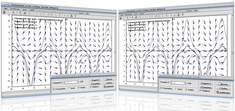This screenshot has width=235, height=111.
Task: Click the light bulb icon in right window toolbar
Action: [x=183, y=15]
